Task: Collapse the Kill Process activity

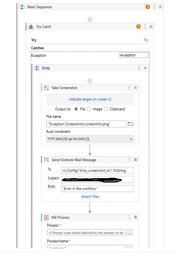Action: 135,218
